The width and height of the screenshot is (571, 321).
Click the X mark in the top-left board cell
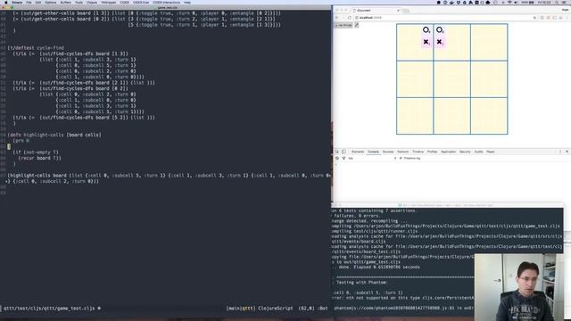(x=426, y=42)
